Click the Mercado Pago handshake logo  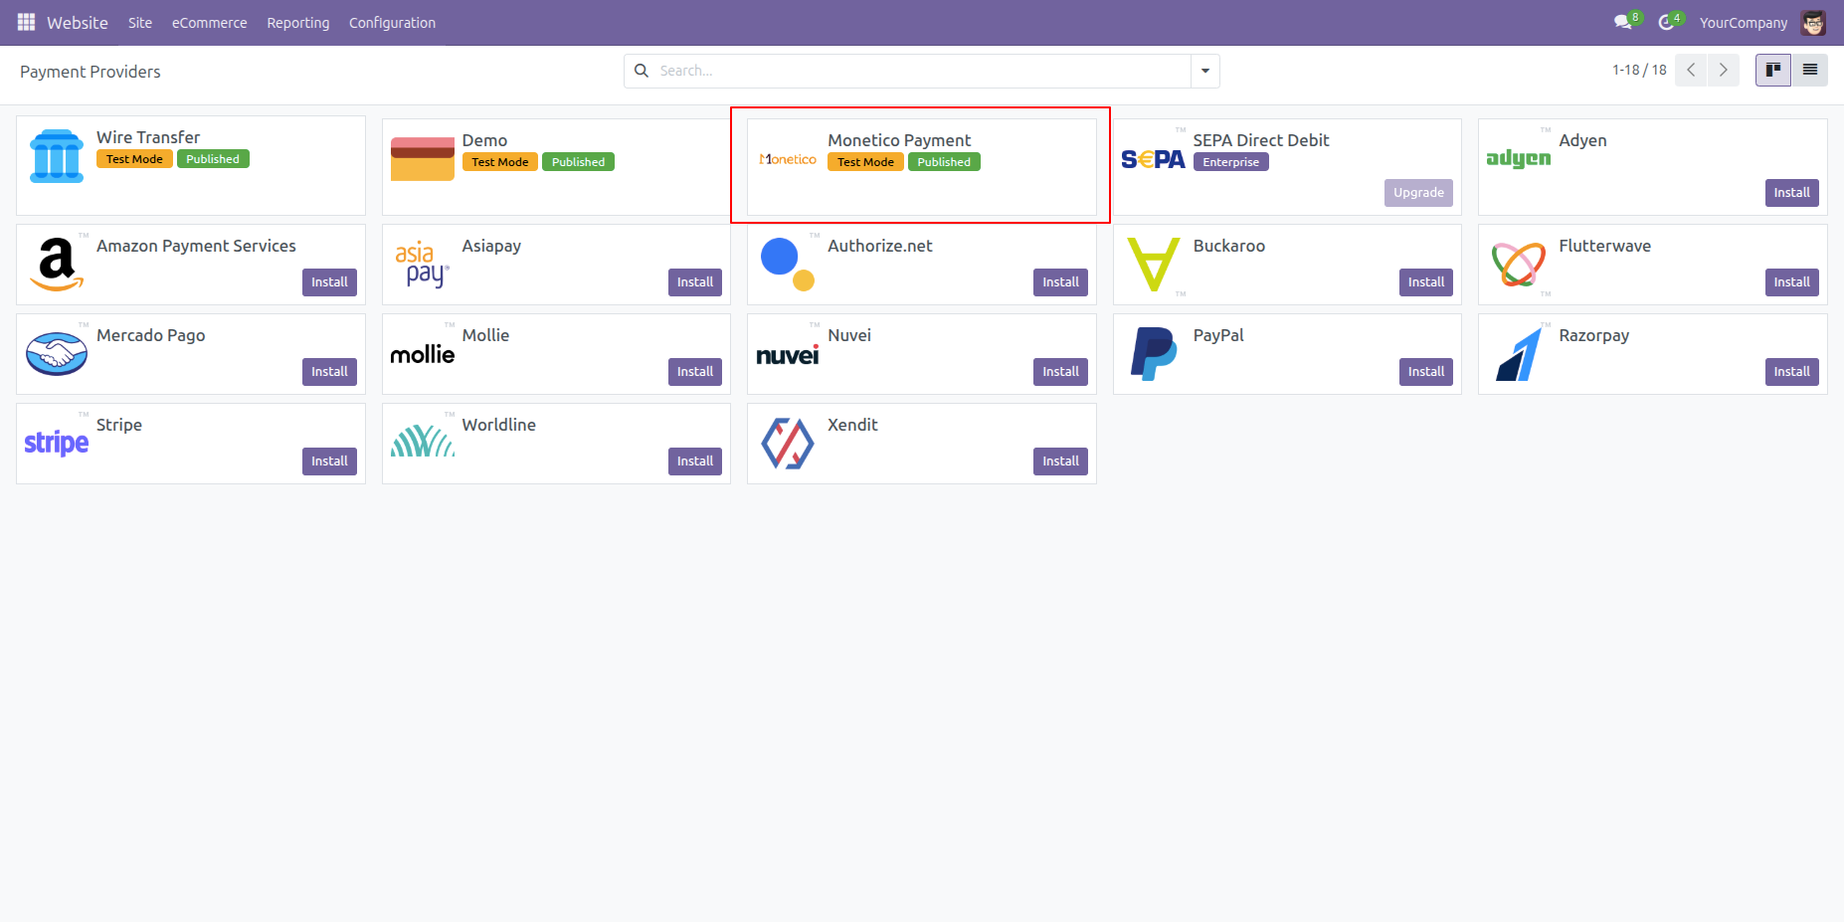tap(57, 353)
